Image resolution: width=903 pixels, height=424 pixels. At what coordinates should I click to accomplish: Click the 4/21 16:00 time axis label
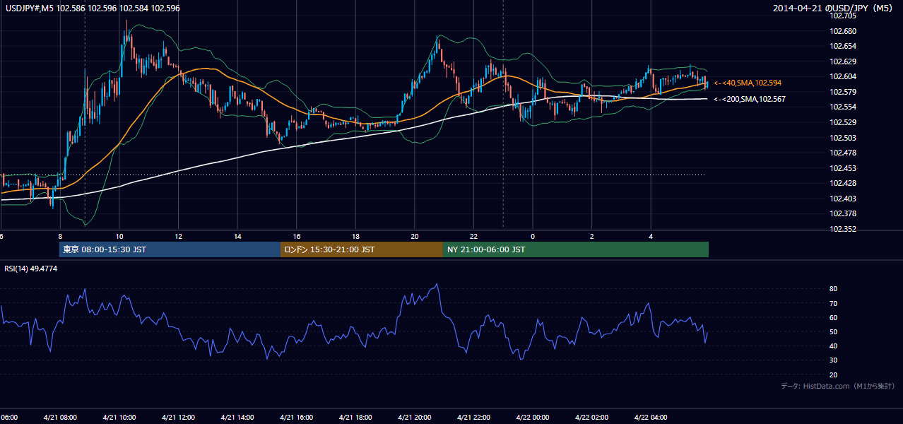pos(296,418)
